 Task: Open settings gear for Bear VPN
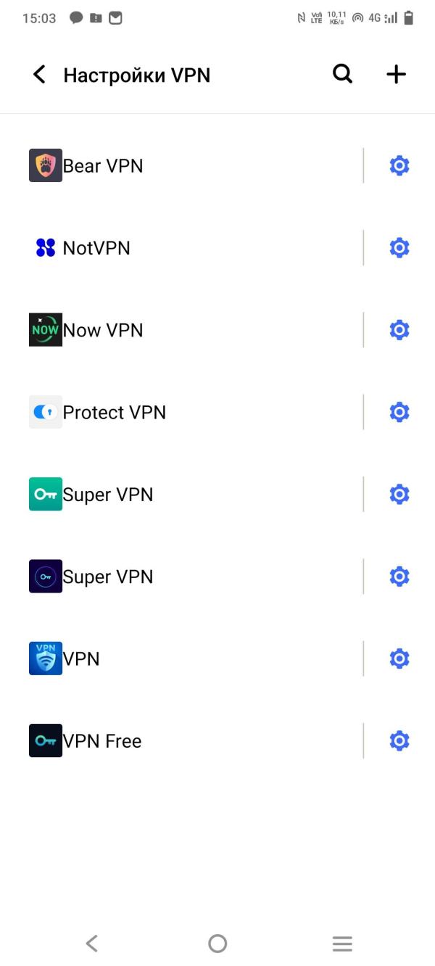(399, 166)
